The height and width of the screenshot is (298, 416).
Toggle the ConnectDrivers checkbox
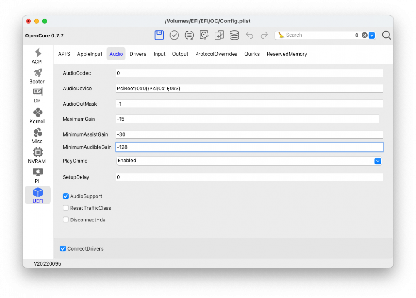tap(63, 248)
